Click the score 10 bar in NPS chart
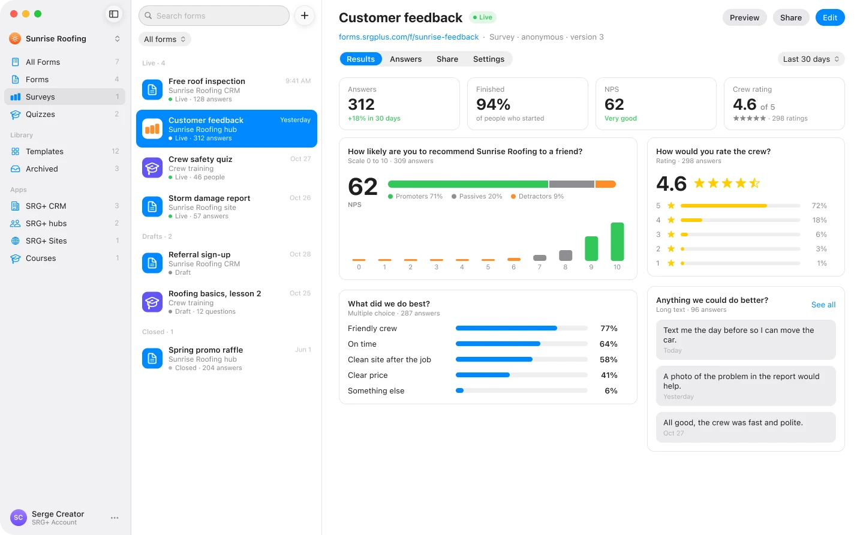The width and height of the screenshot is (860, 535). 617,241
